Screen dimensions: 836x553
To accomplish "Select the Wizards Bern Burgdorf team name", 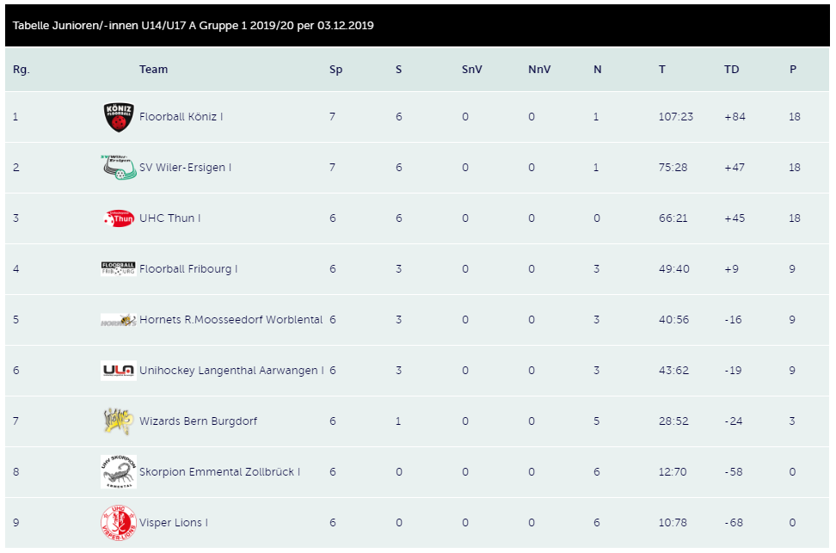I will 198,421.
